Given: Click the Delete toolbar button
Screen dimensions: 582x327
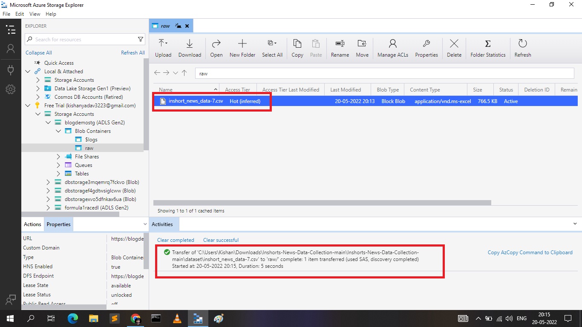Looking at the screenshot, I should click(x=454, y=48).
